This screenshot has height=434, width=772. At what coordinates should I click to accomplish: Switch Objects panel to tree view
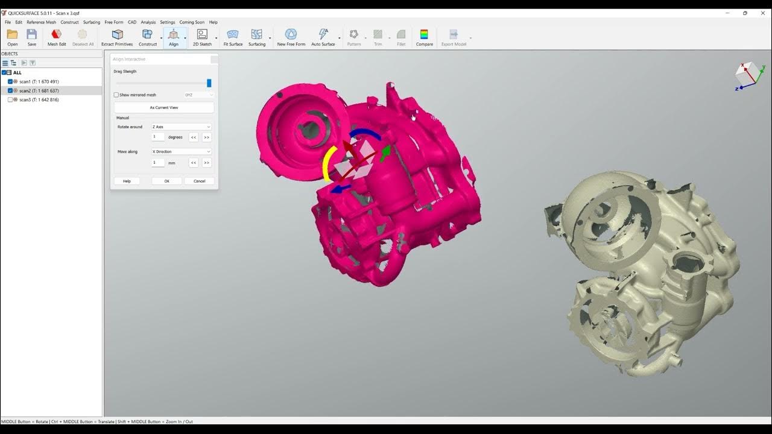click(13, 63)
